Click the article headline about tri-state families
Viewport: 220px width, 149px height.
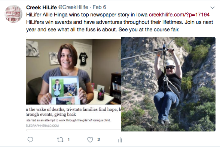coord(73,112)
